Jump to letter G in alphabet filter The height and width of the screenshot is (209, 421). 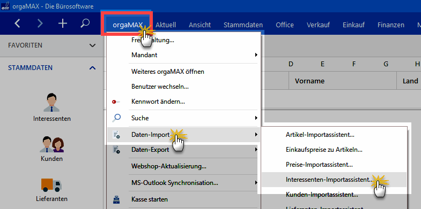[386, 64]
